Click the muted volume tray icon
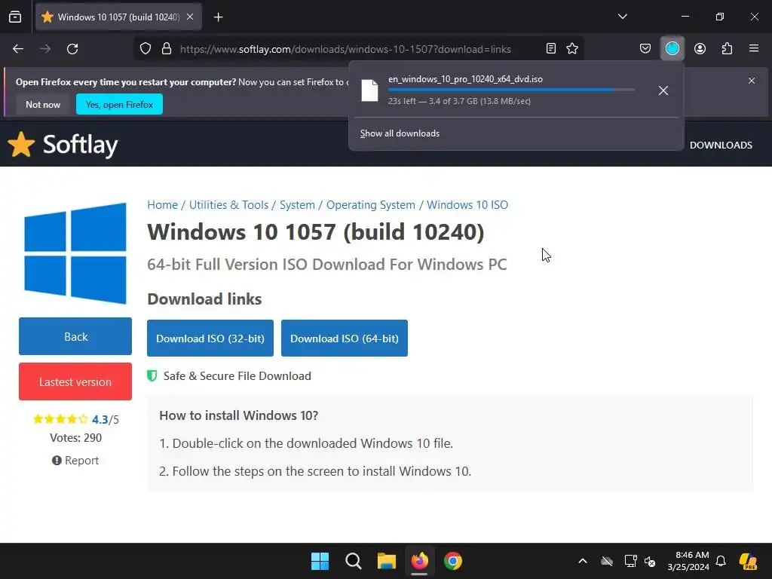The width and height of the screenshot is (772, 579). [650, 561]
